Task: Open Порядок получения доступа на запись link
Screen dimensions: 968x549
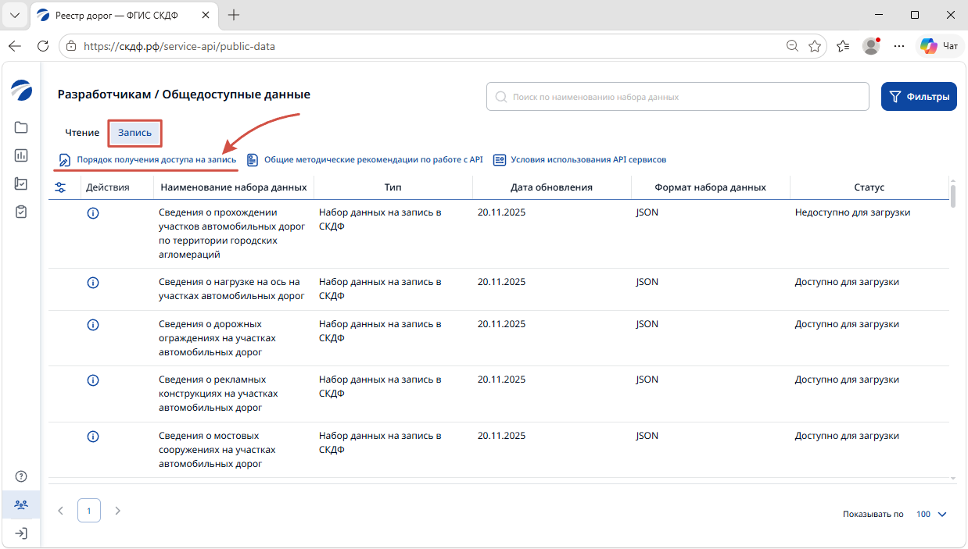Action: click(148, 159)
